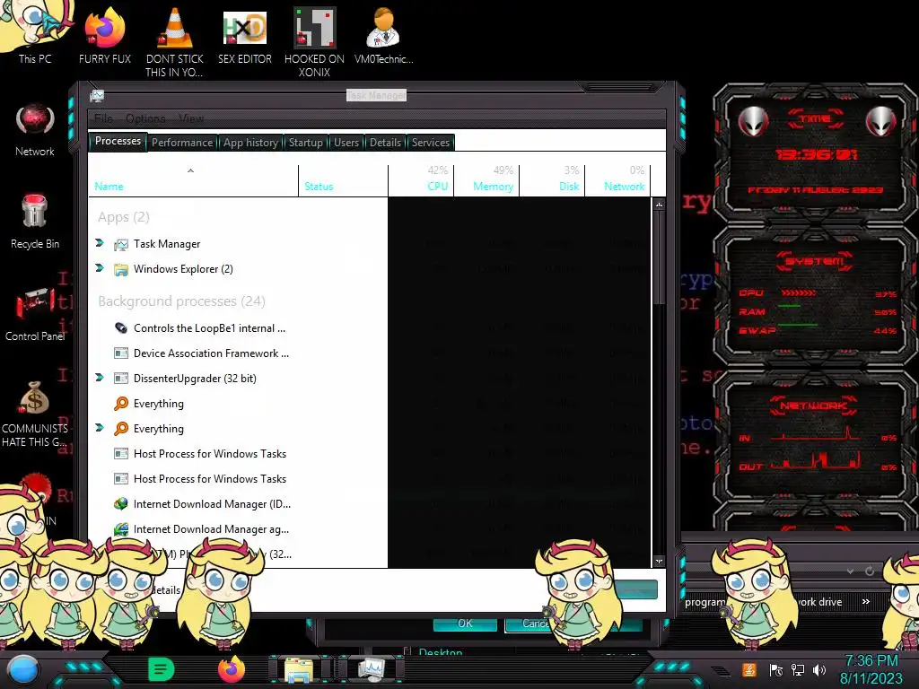Image resolution: width=919 pixels, height=689 pixels.
Task: Select the first Everything process row
Action: click(369, 404)
